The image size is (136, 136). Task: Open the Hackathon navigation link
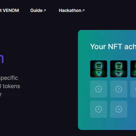point(72,10)
